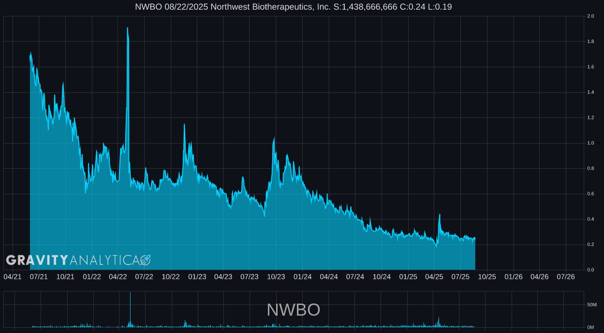The height and width of the screenshot is (333, 604).
Task: Select the 04/23 x-axis date
Action: 223,276
